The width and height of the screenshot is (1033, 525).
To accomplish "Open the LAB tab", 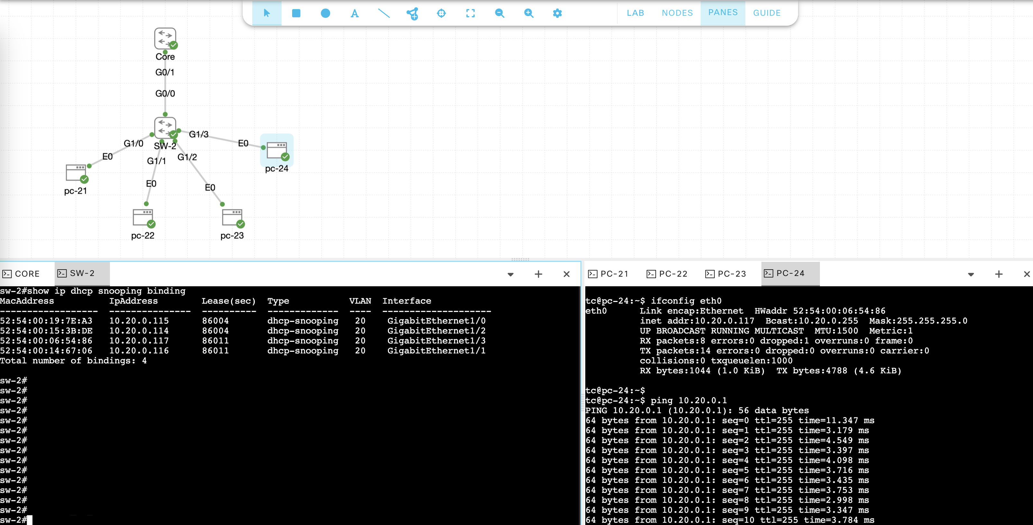I will tap(635, 13).
